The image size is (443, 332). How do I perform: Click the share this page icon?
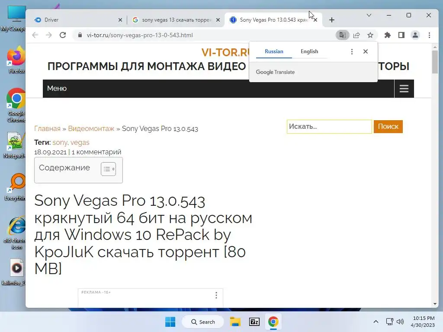(356, 35)
